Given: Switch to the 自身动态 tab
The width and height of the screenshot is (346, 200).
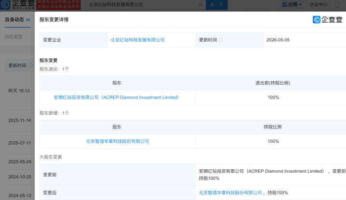Looking at the screenshot, I should click(17, 20).
